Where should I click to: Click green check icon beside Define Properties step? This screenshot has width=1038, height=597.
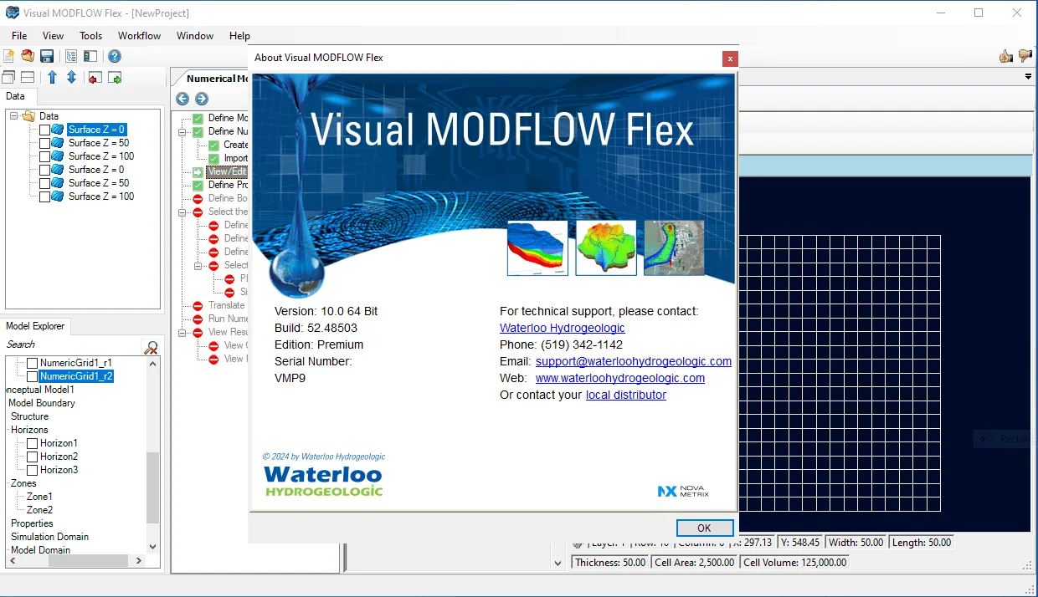198,185
